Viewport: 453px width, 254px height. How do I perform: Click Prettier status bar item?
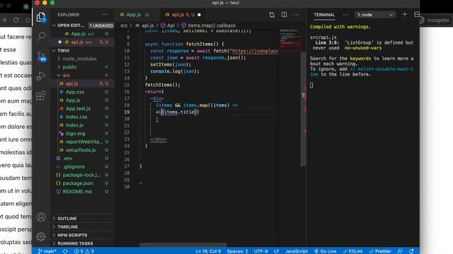(x=380, y=251)
